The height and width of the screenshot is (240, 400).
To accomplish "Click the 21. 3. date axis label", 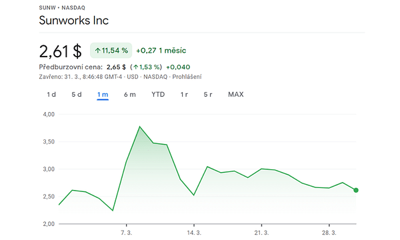I will click(x=261, y=233).
